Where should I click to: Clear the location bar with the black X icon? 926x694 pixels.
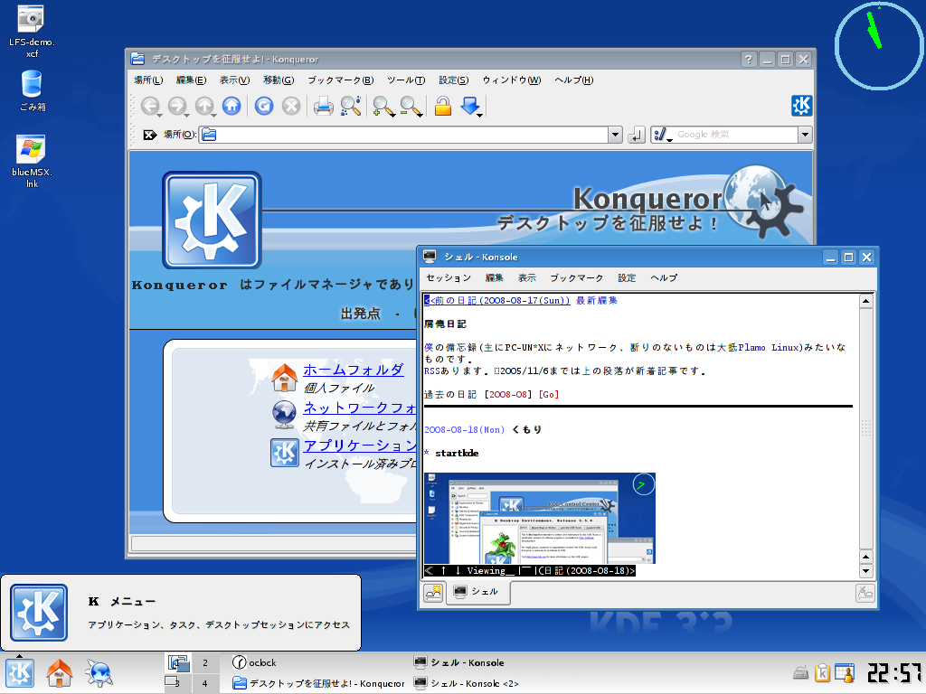click(149, 135)
